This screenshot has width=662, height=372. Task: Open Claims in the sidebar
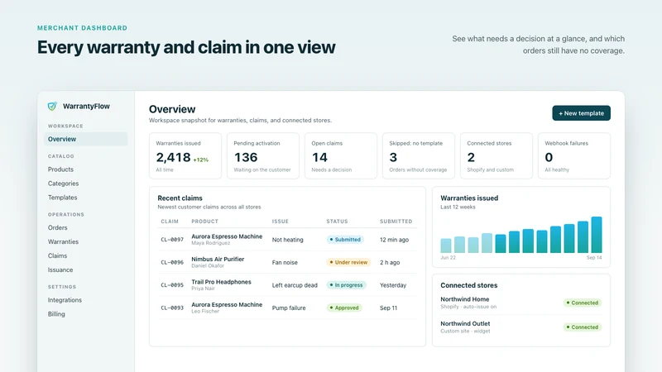57,255
